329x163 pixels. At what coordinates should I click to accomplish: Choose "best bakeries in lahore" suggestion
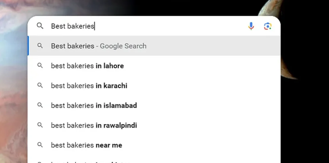coord(87,66)
